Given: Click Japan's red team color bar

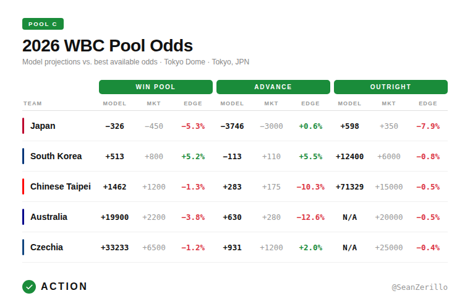Looking at the screenshot, I should pyautogui.click(x=23, y=126).
